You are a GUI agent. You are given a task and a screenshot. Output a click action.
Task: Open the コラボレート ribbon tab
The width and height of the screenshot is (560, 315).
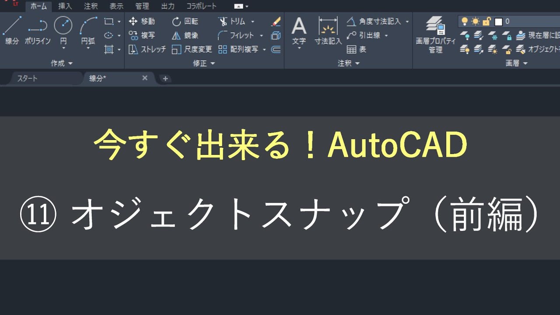pyautogui.click(x=202, y=6)
